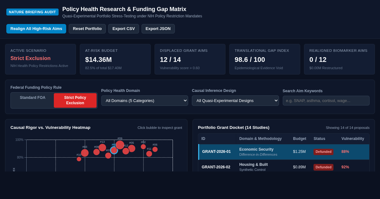
Task: Click bubble #02 in the heatmap
Action: pyautogui.click(x=143, y=147)
